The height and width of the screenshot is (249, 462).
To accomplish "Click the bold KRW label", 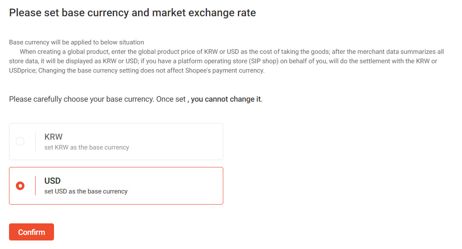I will click(54, 137).
